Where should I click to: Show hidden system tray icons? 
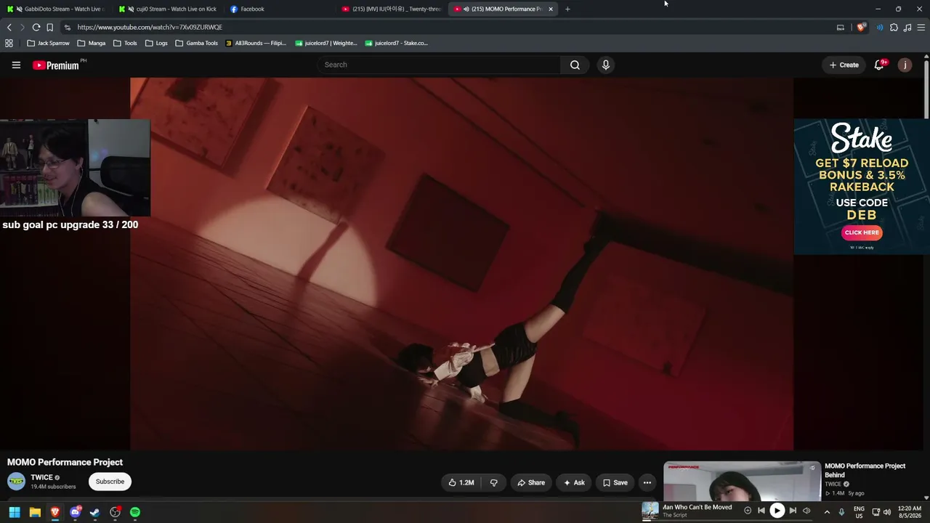pos(827,512)
